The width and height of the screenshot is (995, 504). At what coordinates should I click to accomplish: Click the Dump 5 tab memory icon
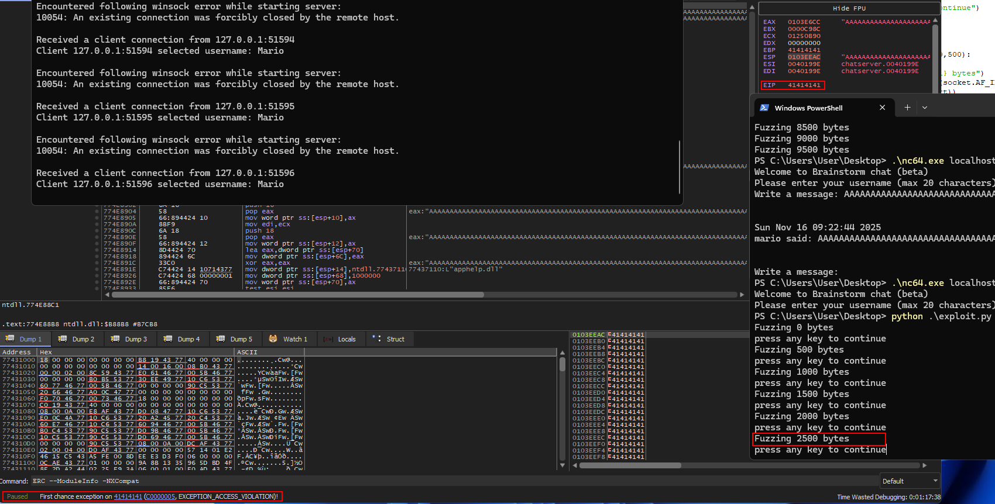pyautogui.click(x=221, y=339)
